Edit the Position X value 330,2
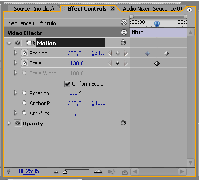199x180 pixels. [x=74, y=53]
